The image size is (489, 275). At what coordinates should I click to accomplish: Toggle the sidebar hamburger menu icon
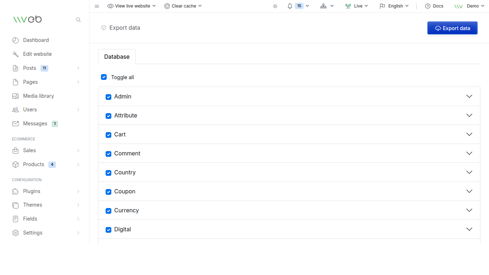pyautogui.click(x=97, y=6)
